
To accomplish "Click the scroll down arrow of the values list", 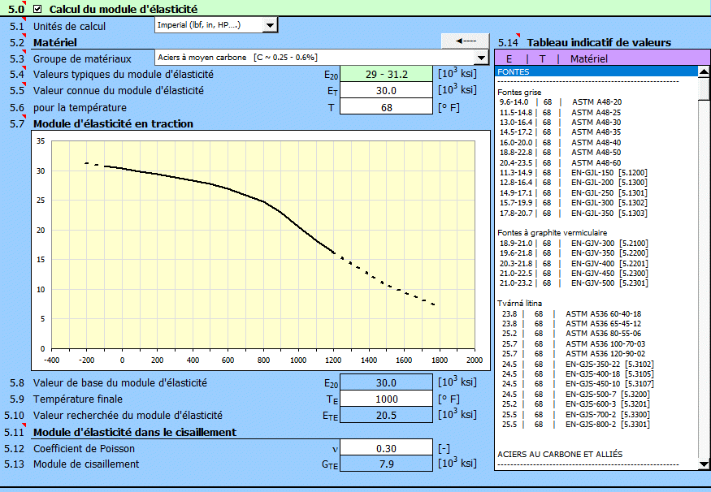I will coord(704,464).
